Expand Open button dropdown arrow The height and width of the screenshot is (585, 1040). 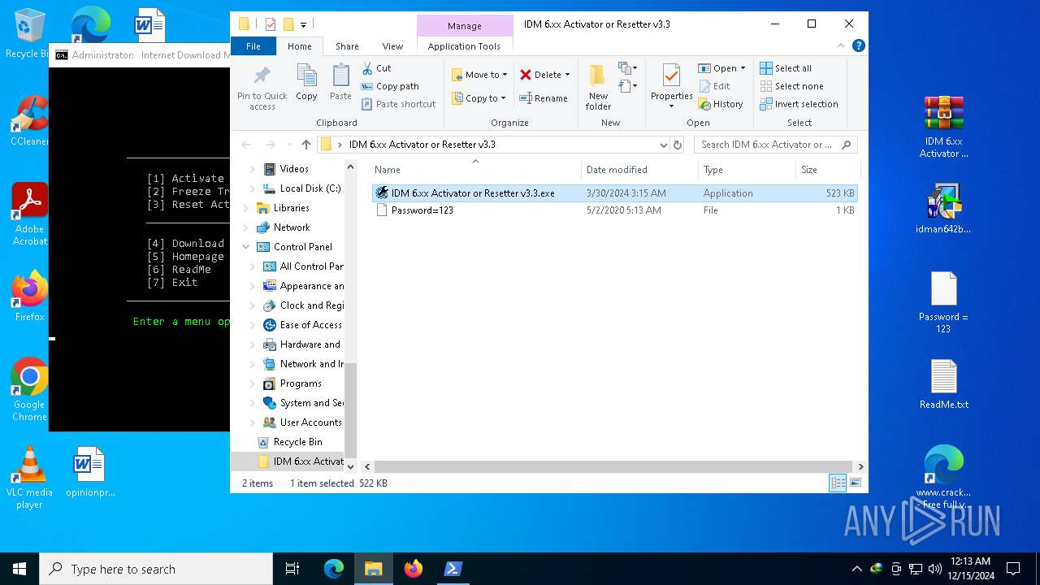click(x=743, y=68)
